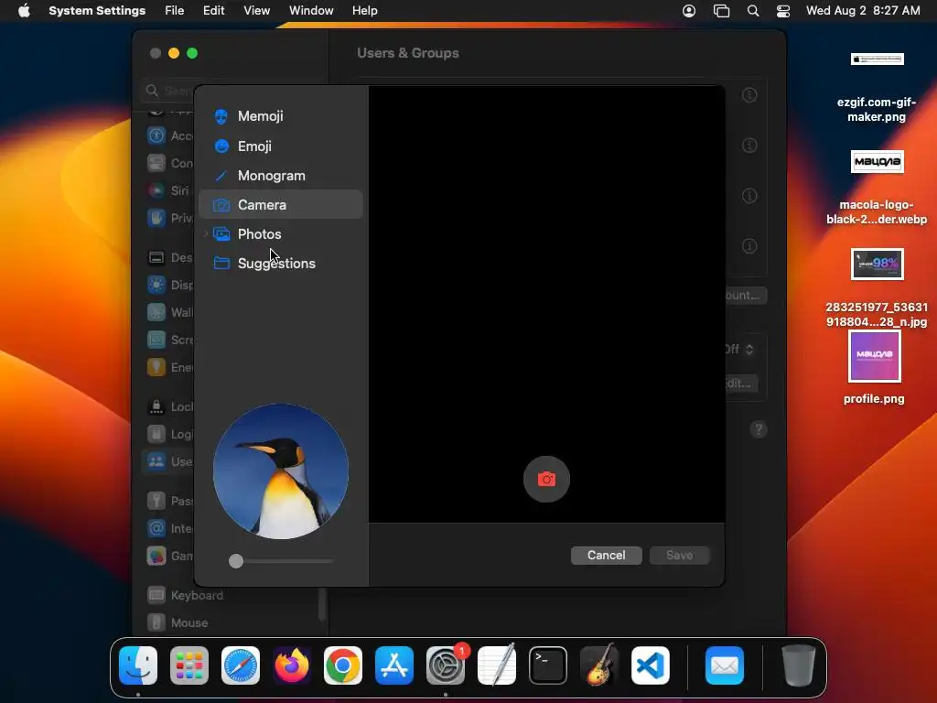Select Camera in the source list

280,204
